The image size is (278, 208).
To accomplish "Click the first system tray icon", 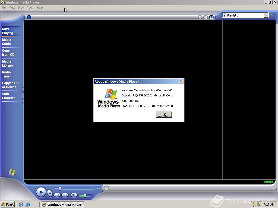I will 254,205.
